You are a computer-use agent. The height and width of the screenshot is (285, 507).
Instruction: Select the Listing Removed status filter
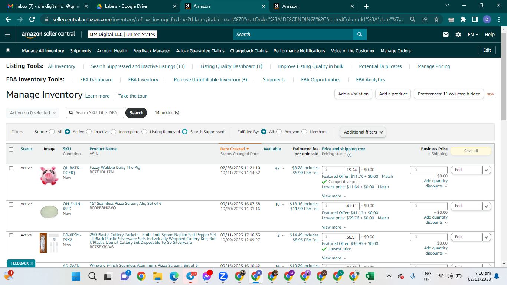point(144,132)
